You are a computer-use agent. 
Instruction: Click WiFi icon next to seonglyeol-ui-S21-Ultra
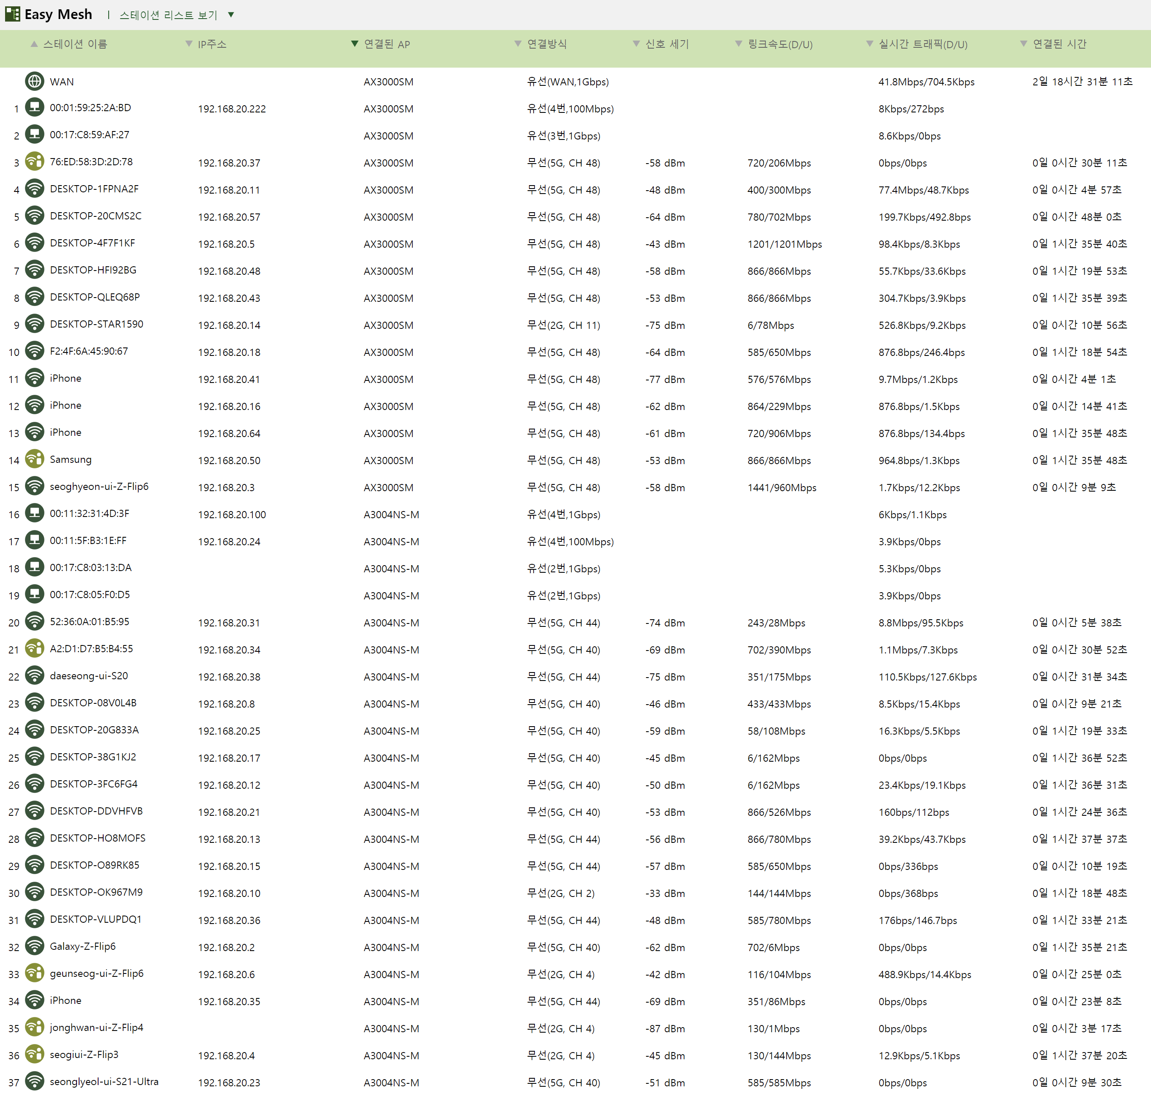click(35, 1081)
